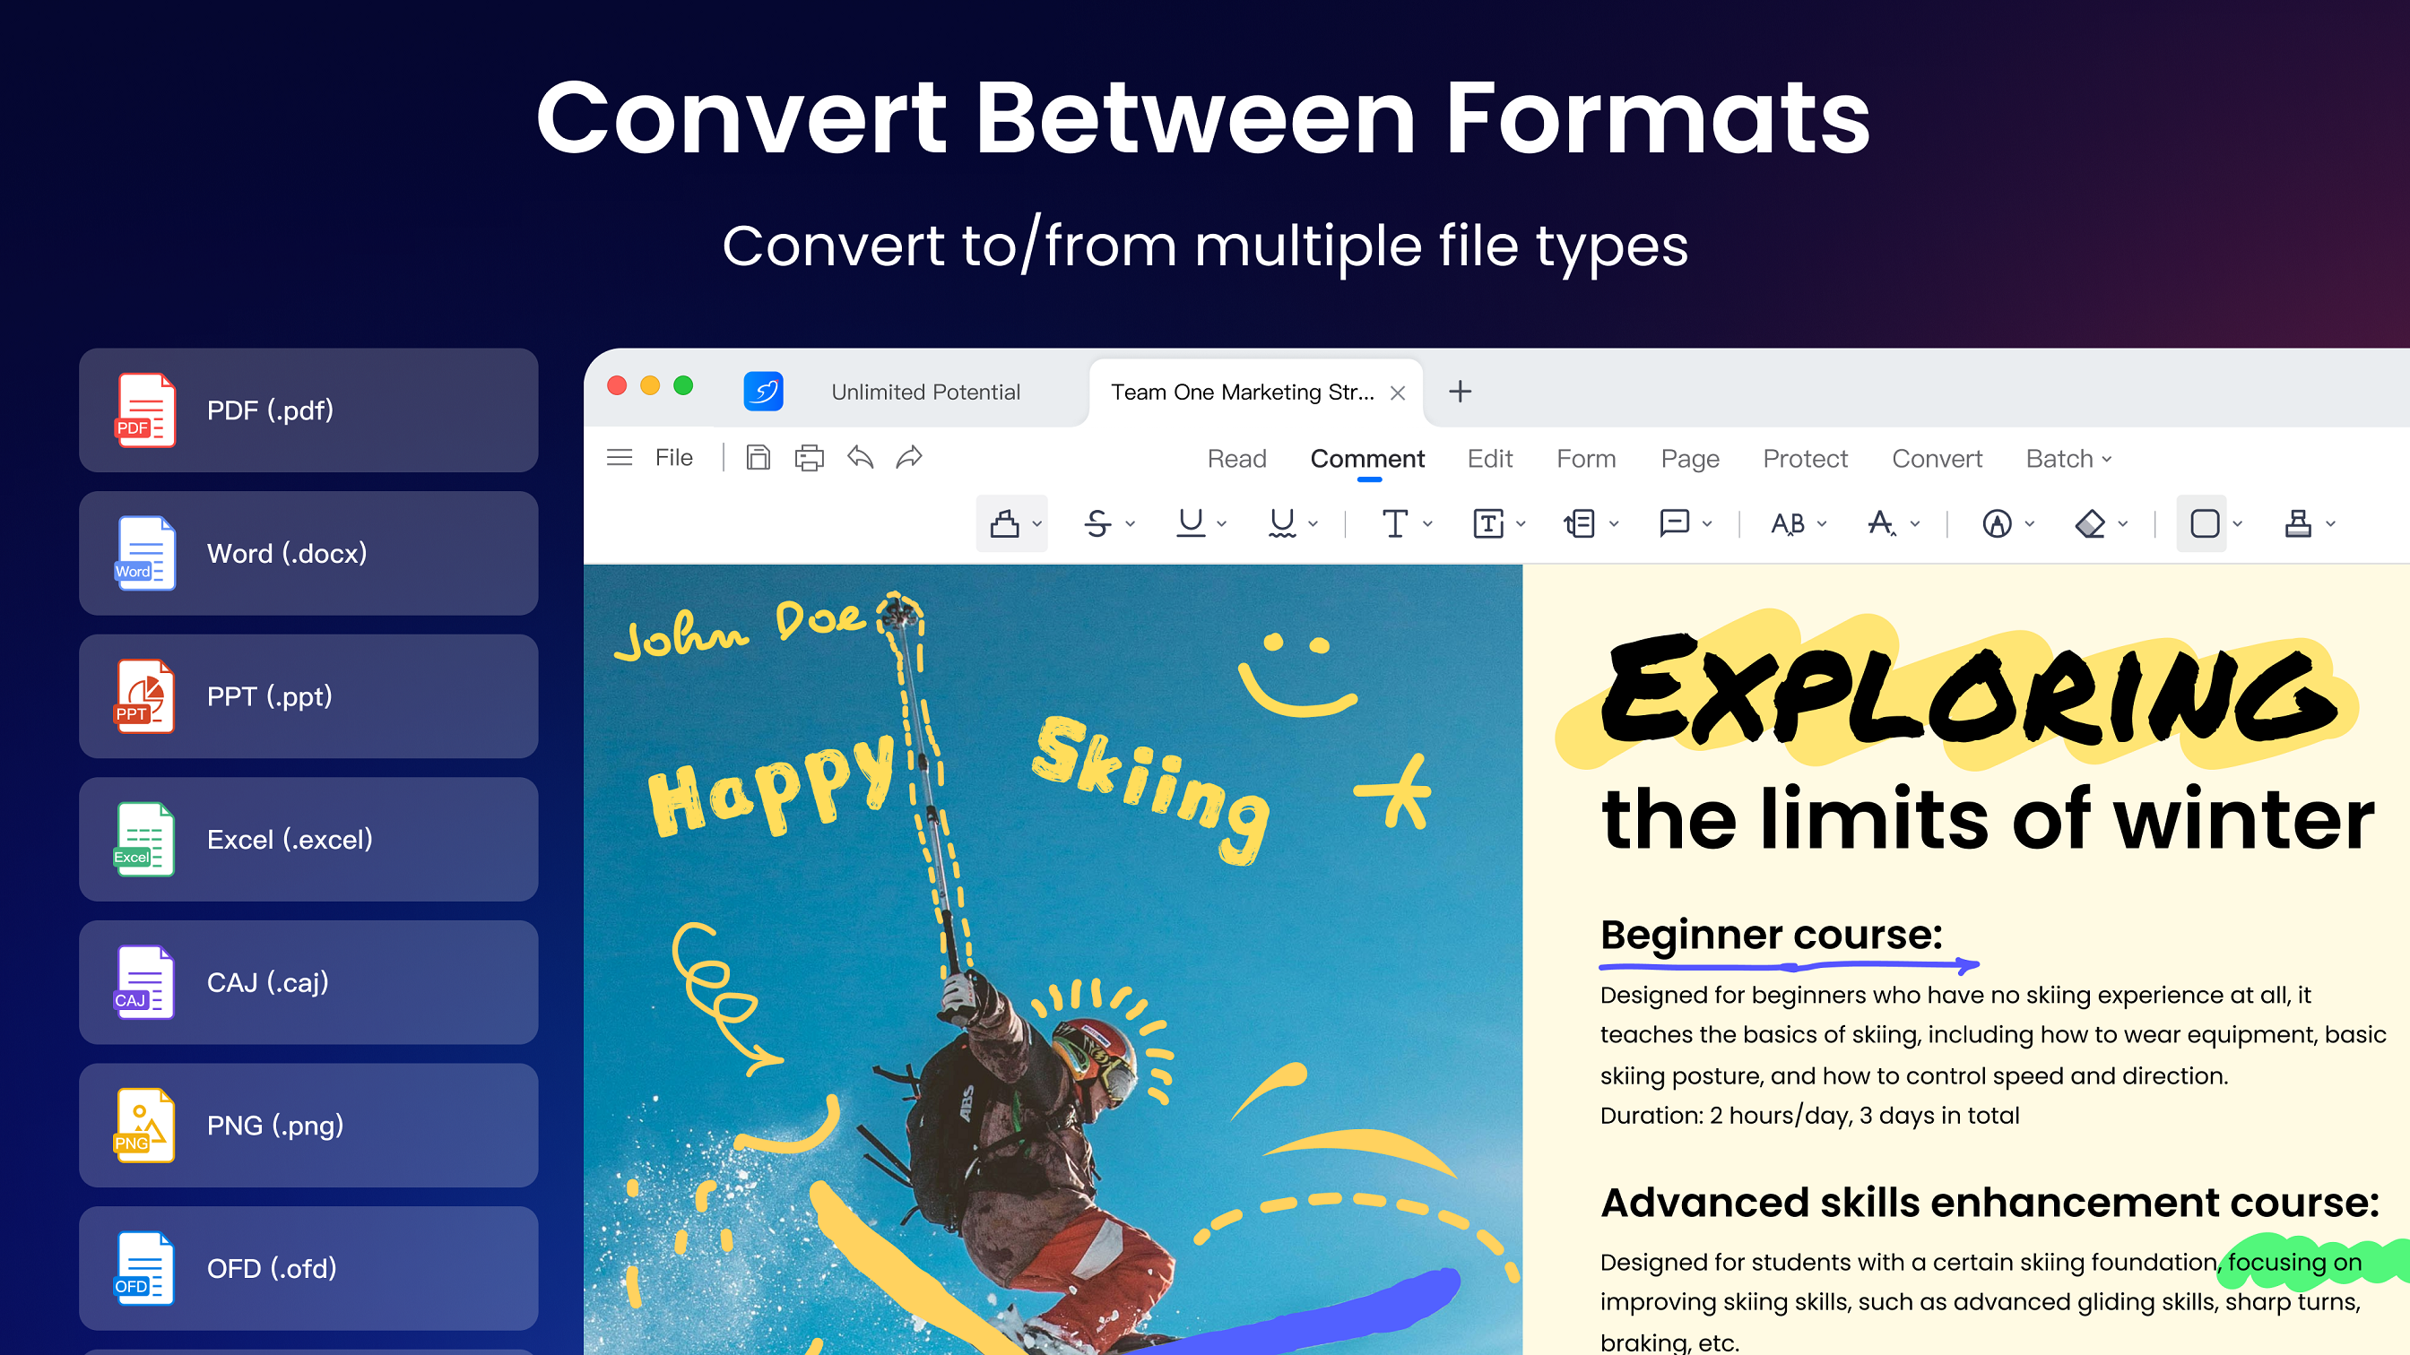Viewport: 2410px width, 1355px height.
Task: Select the stamp tool
Action: [x=2298, y=523]
